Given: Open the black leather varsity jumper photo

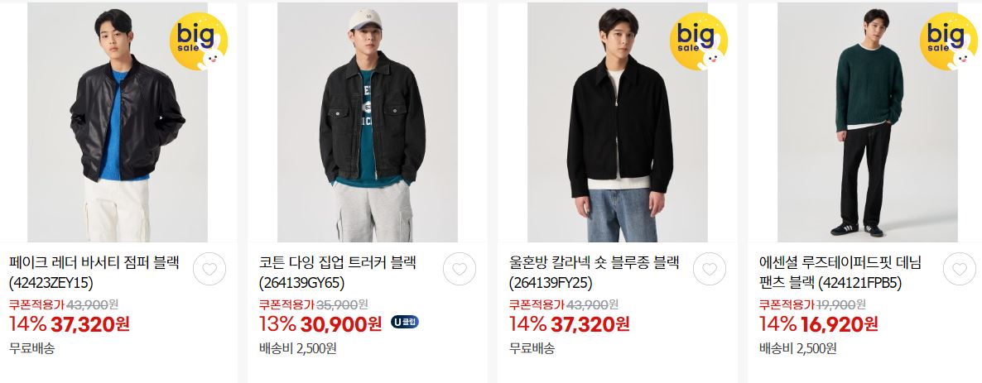Looking at the screenshot, I should 118,122.
